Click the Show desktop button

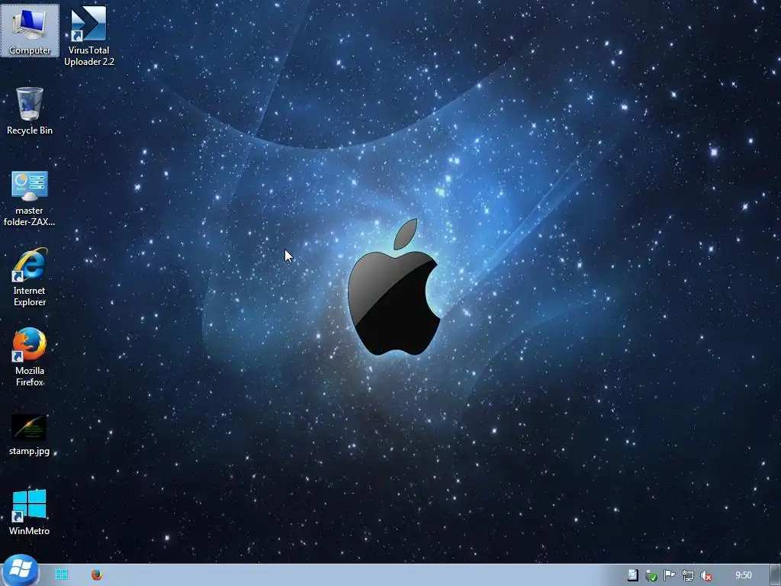(776, 575)
